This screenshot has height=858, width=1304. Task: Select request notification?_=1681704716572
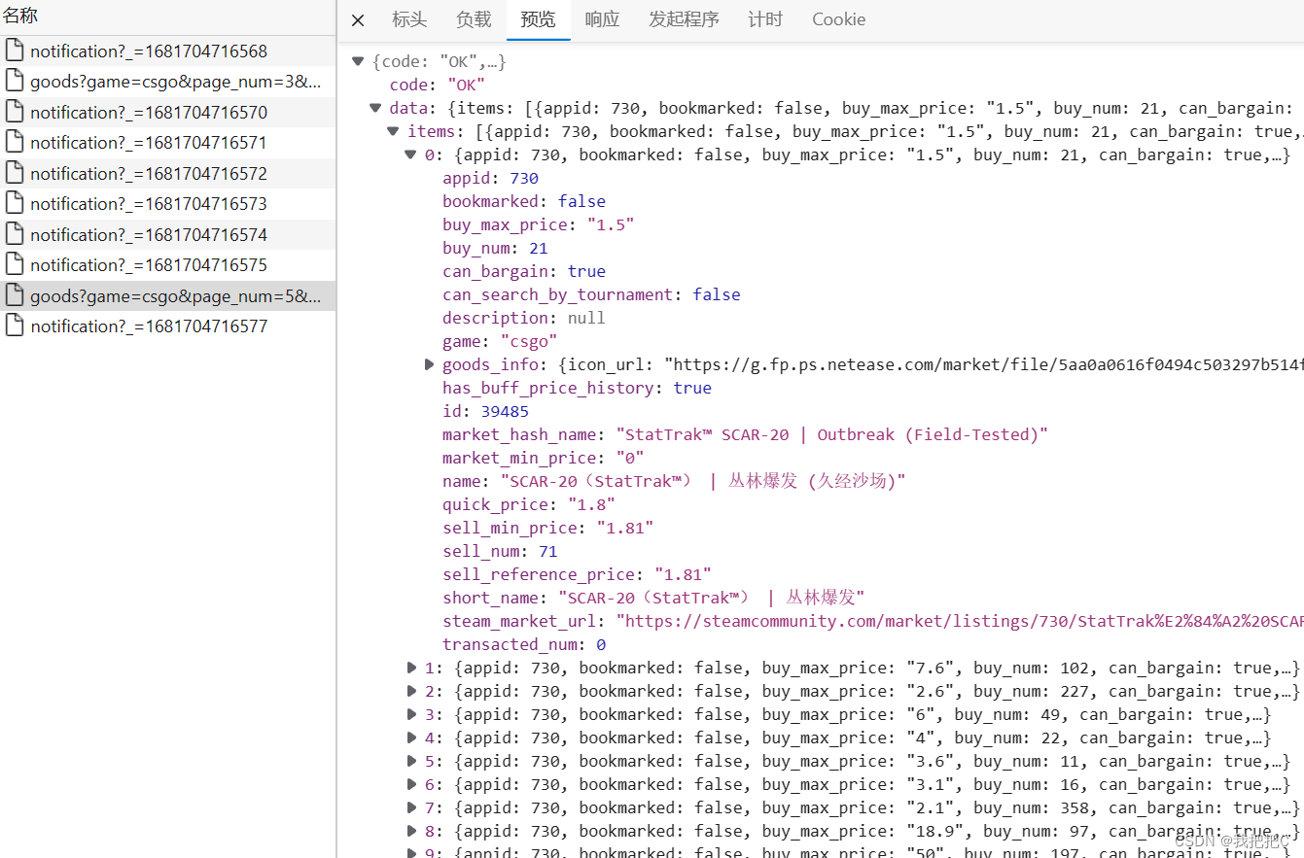click(x=168, y=174)
